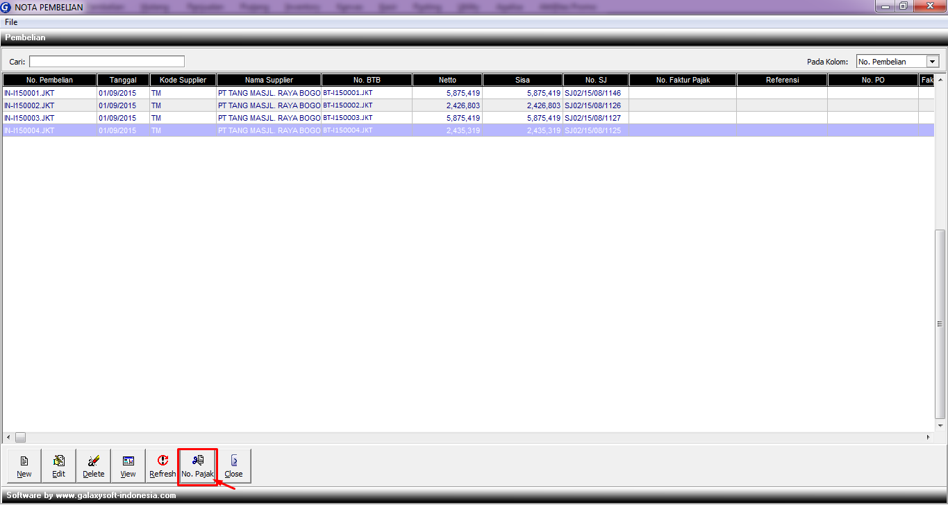Click the NOTA PEMBELIAN title bar app icon
948x505 pixels.
coord(6,7)
